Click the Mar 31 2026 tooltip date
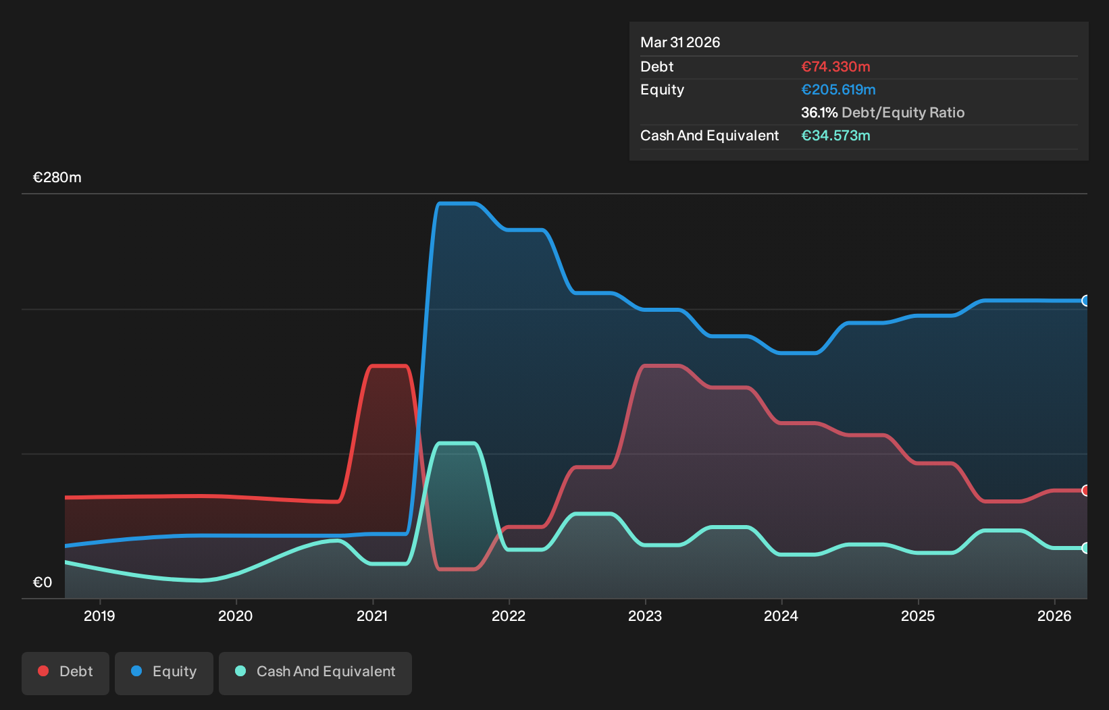Image resolution: width=1109 pixels, height=710 pixels. pyautogui.click(x=680, y=43)
